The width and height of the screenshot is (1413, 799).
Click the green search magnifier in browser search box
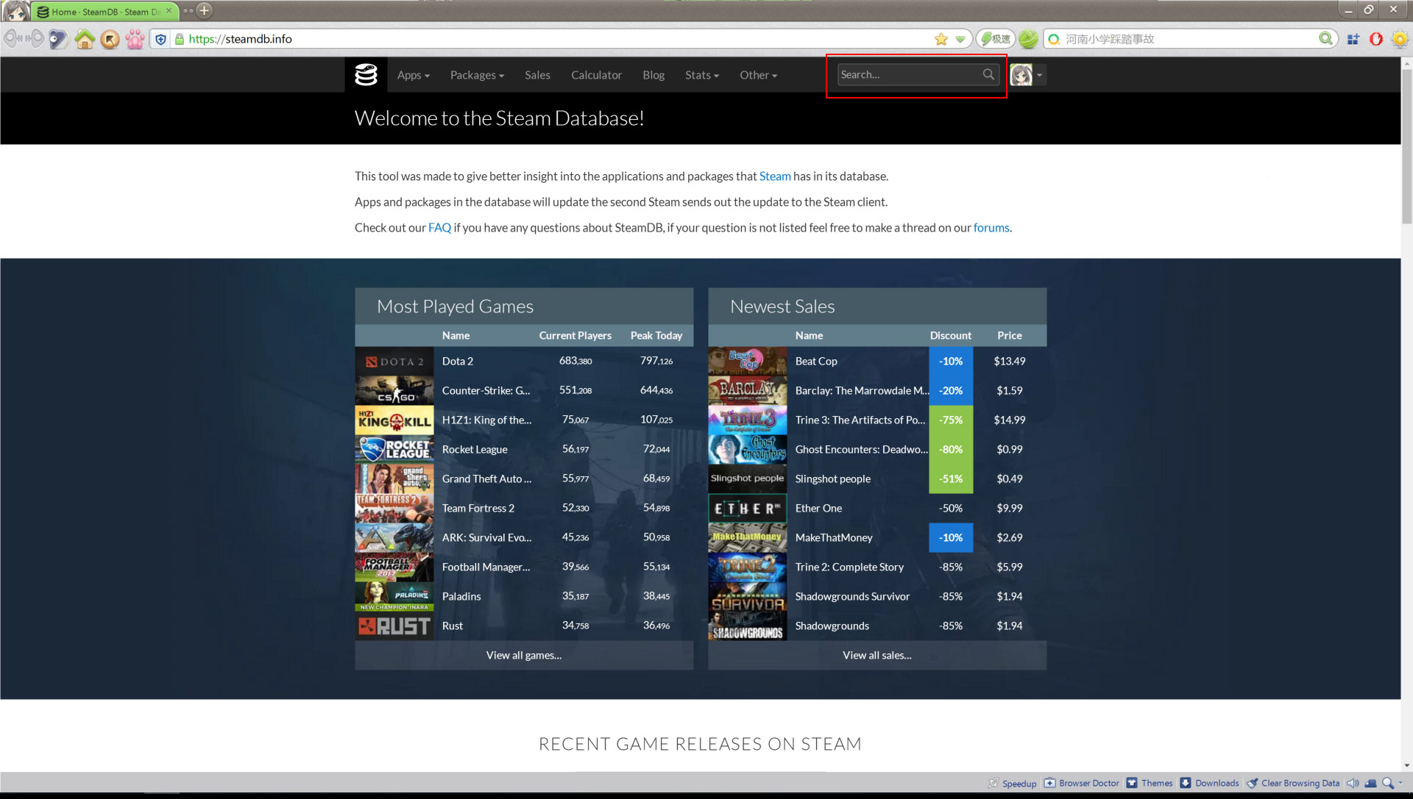(x=1325, y=38)
